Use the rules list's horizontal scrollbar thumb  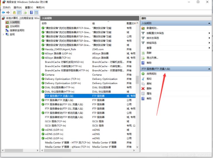pyautogui.click(x=57, y=150)
